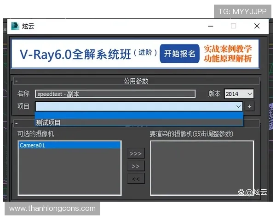Open the 项目 combo box arrow
The height and width of the screenshot is (220, 276).
[238, 106]
